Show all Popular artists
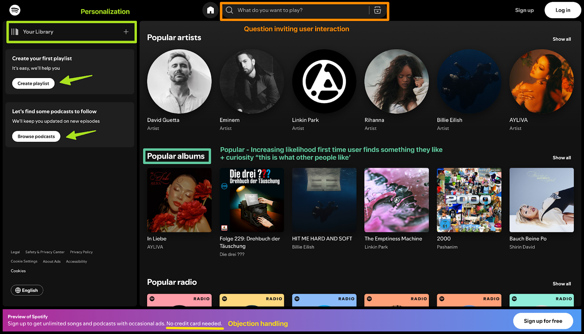 (x=561, y=39)
